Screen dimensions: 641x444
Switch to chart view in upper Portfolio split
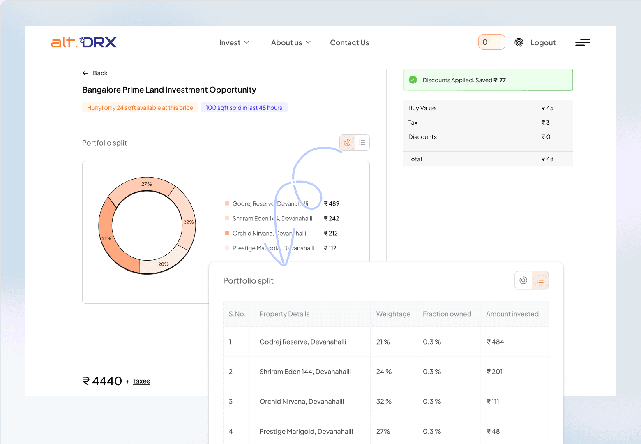347,143
